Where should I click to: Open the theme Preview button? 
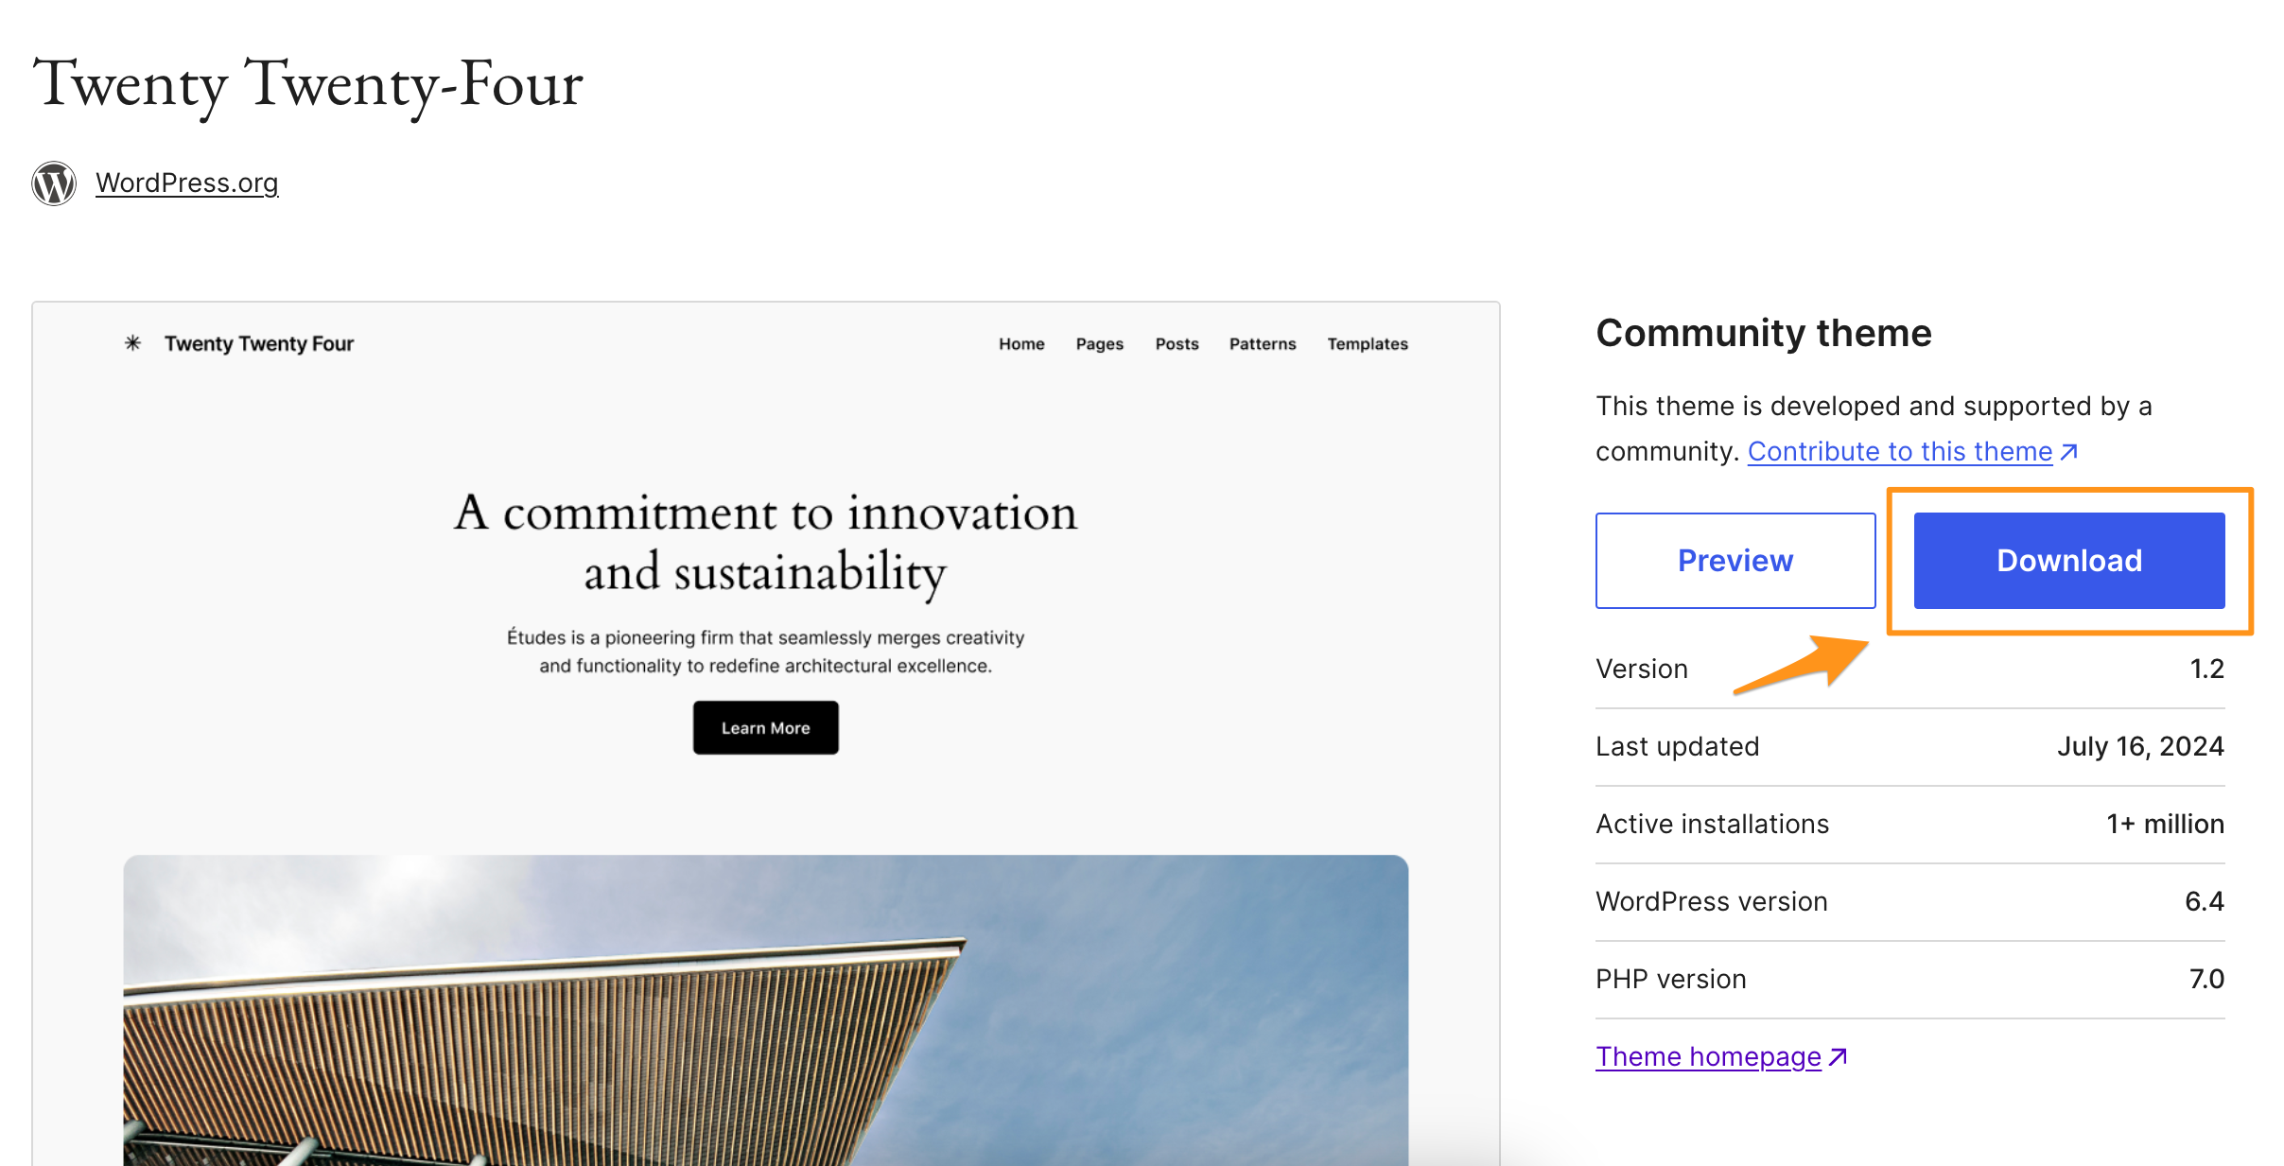(1735, 561)
